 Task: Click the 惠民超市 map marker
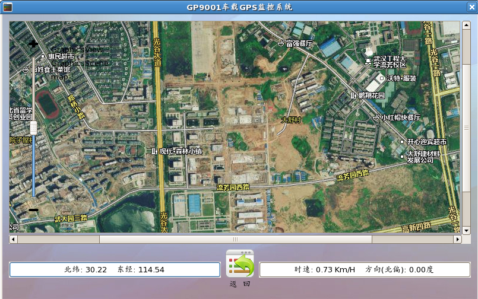click(43, 56)
